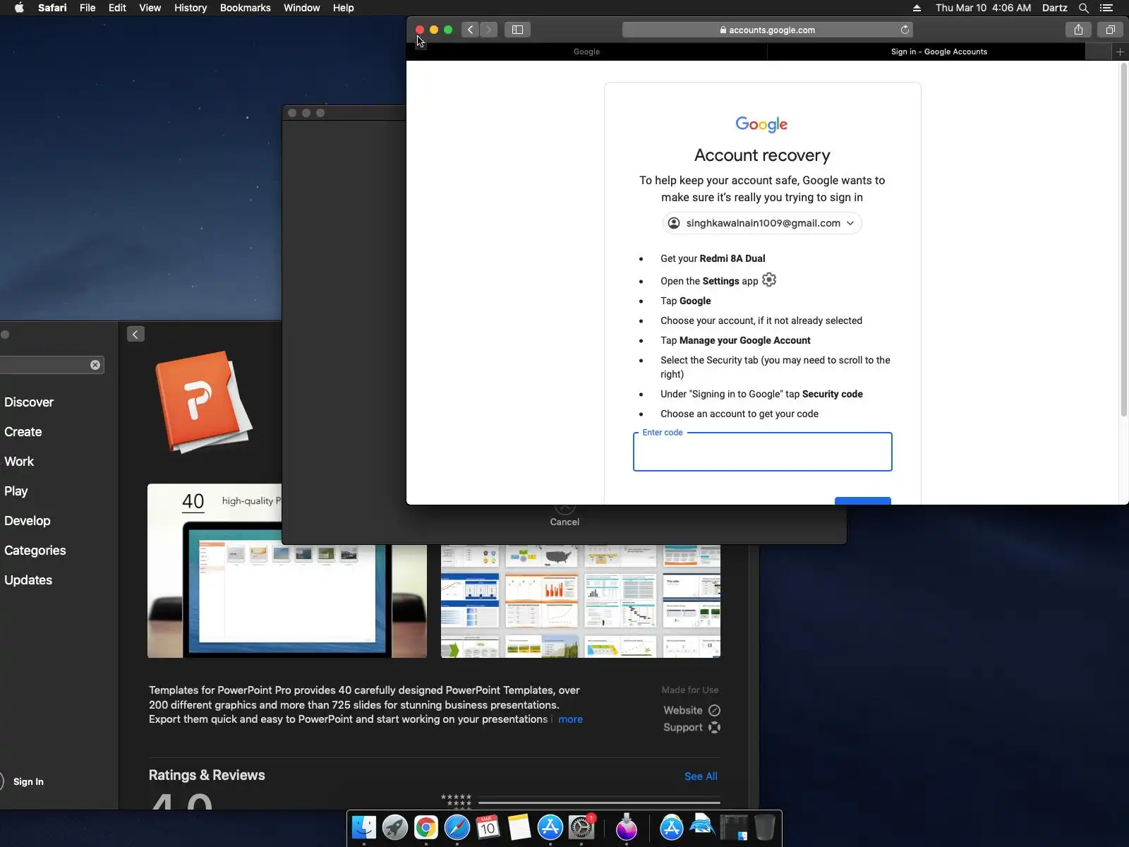Open the Apple menu
Screen dimensions: 1129x847
[19, 8]
